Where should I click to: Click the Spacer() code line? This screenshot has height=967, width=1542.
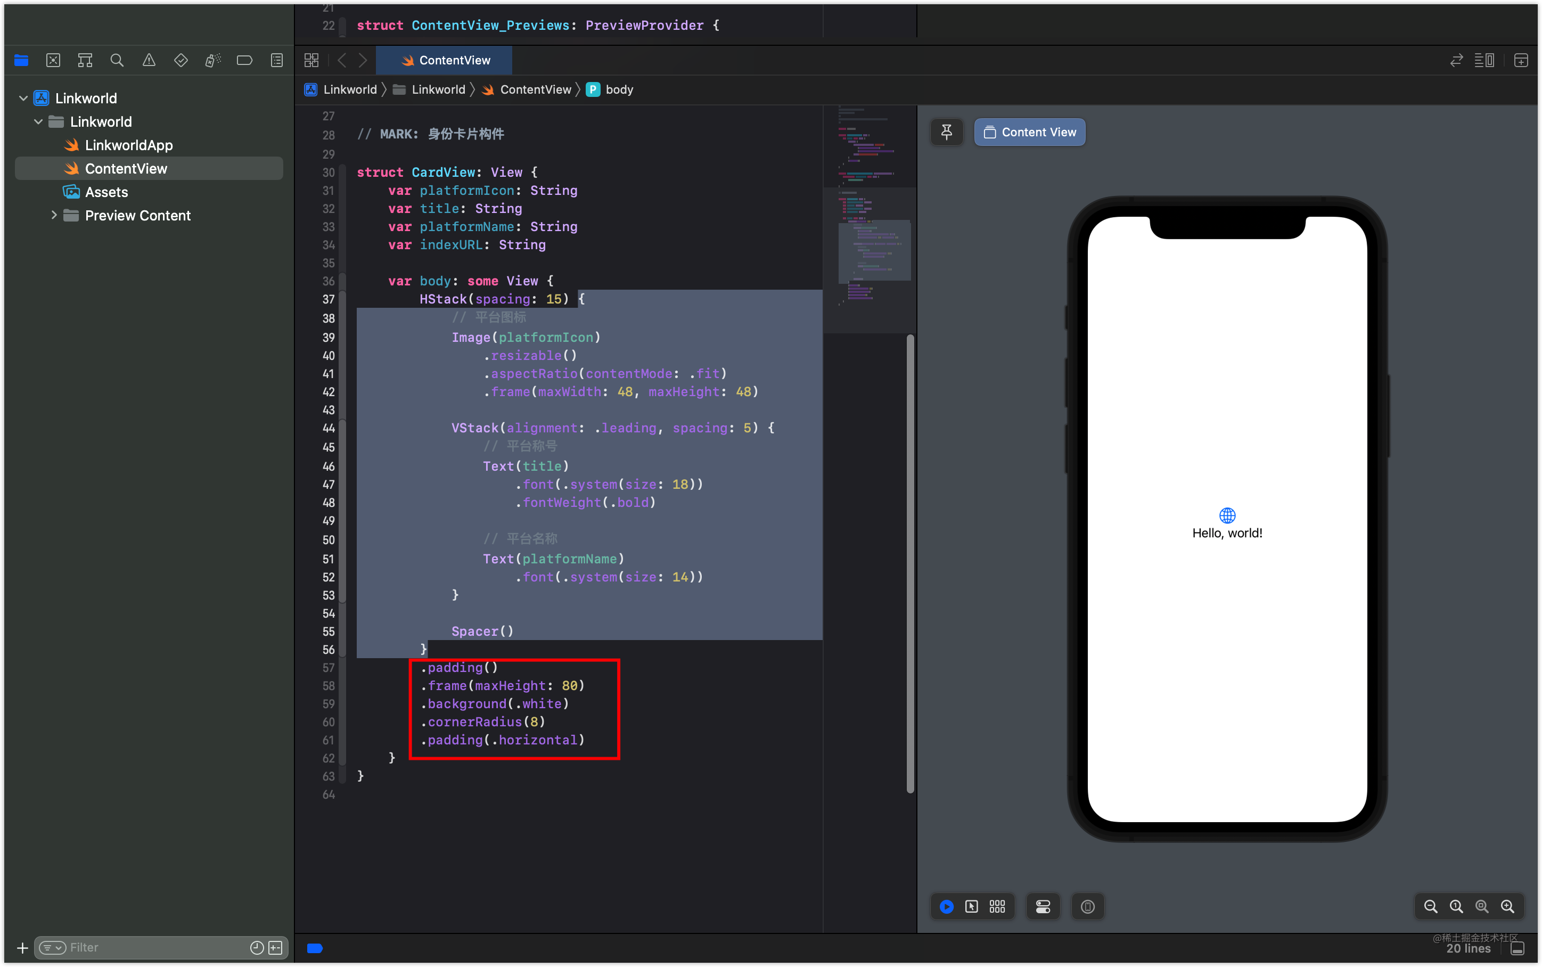click(482, 631)
